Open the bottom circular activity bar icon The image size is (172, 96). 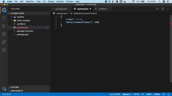(4, 50)
